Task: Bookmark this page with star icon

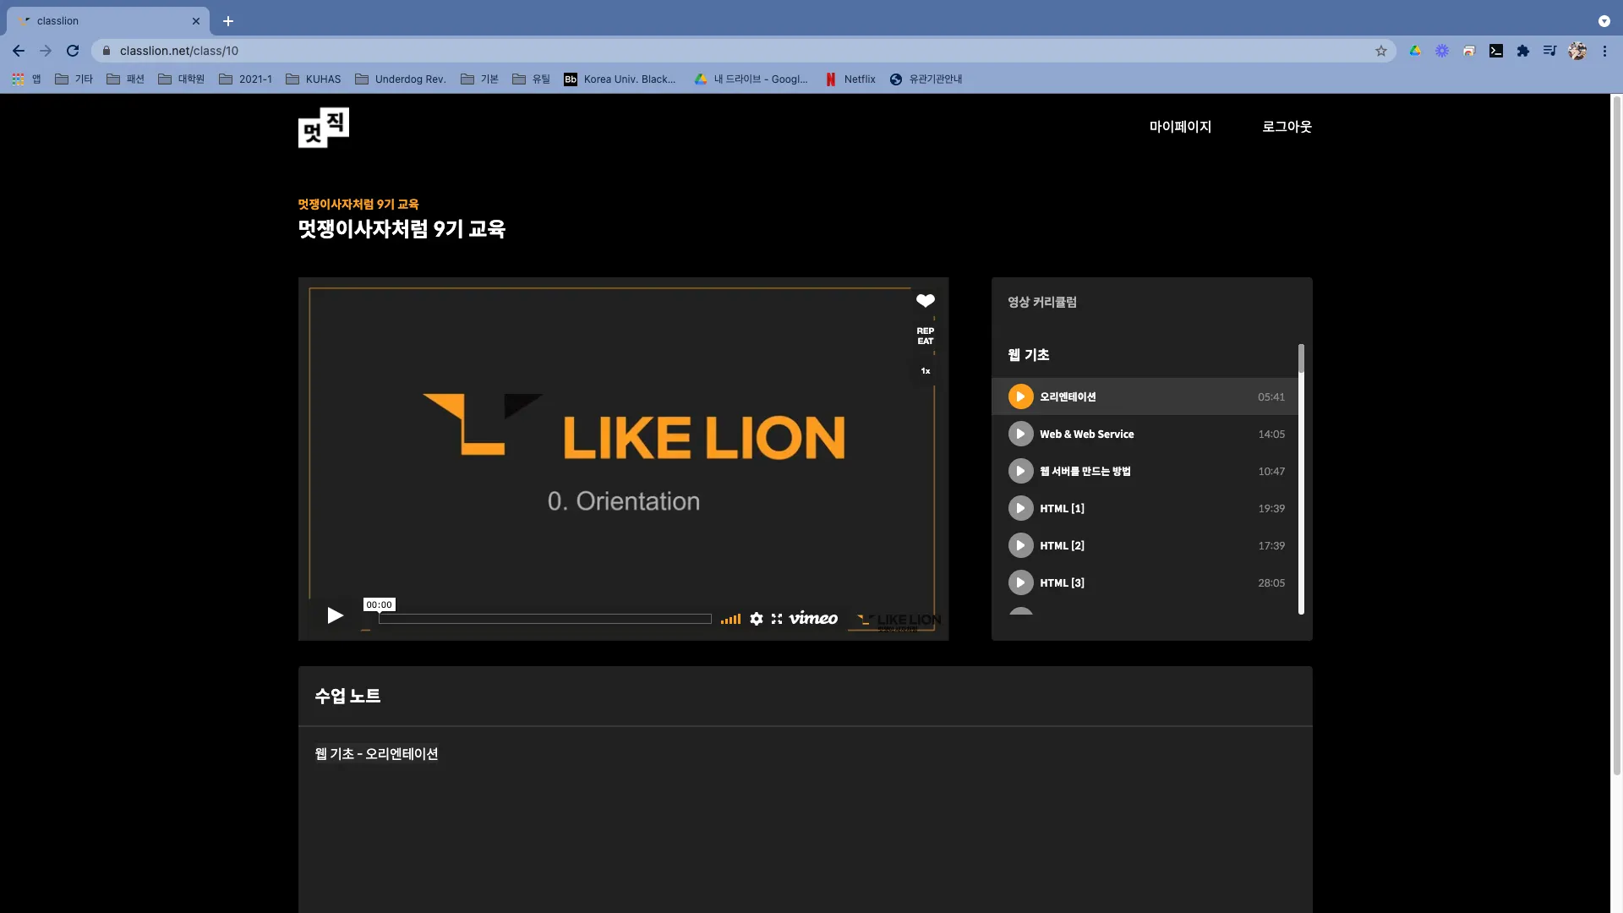Action: click(1381, 51)
